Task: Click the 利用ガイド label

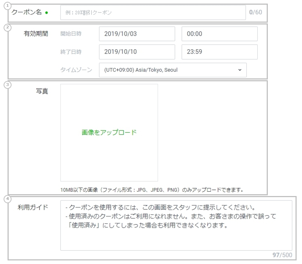Action: [x=33, y=207]
